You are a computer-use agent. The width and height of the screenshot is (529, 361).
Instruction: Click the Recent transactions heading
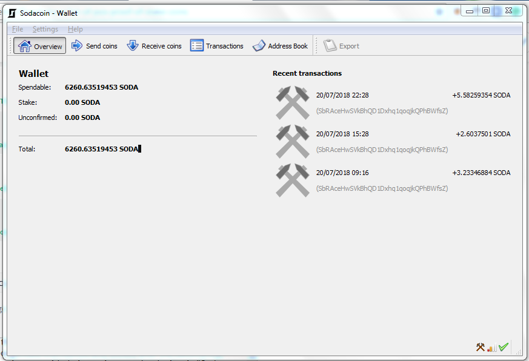coord(307,73)
